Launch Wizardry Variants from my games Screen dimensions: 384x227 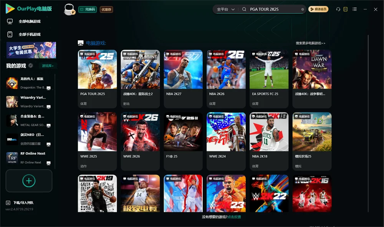(x=29, y=102)
